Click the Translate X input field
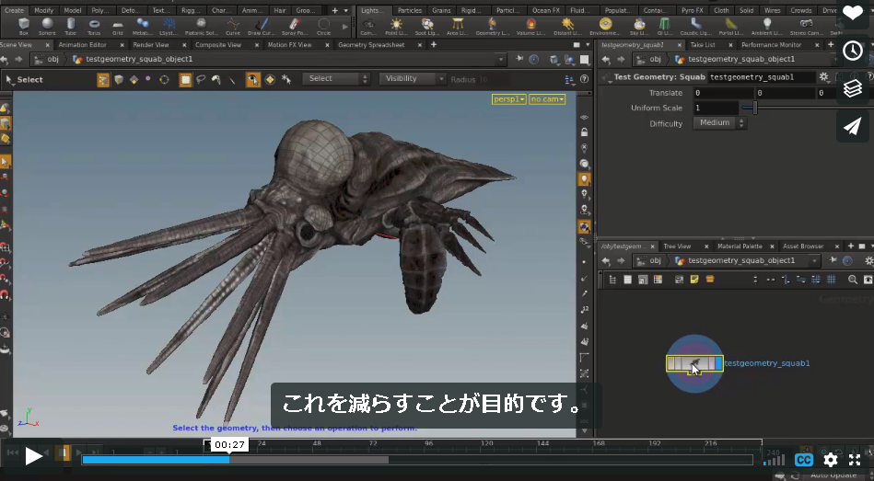This screenshot has width=874, height=481. click(x=723, y=93)
